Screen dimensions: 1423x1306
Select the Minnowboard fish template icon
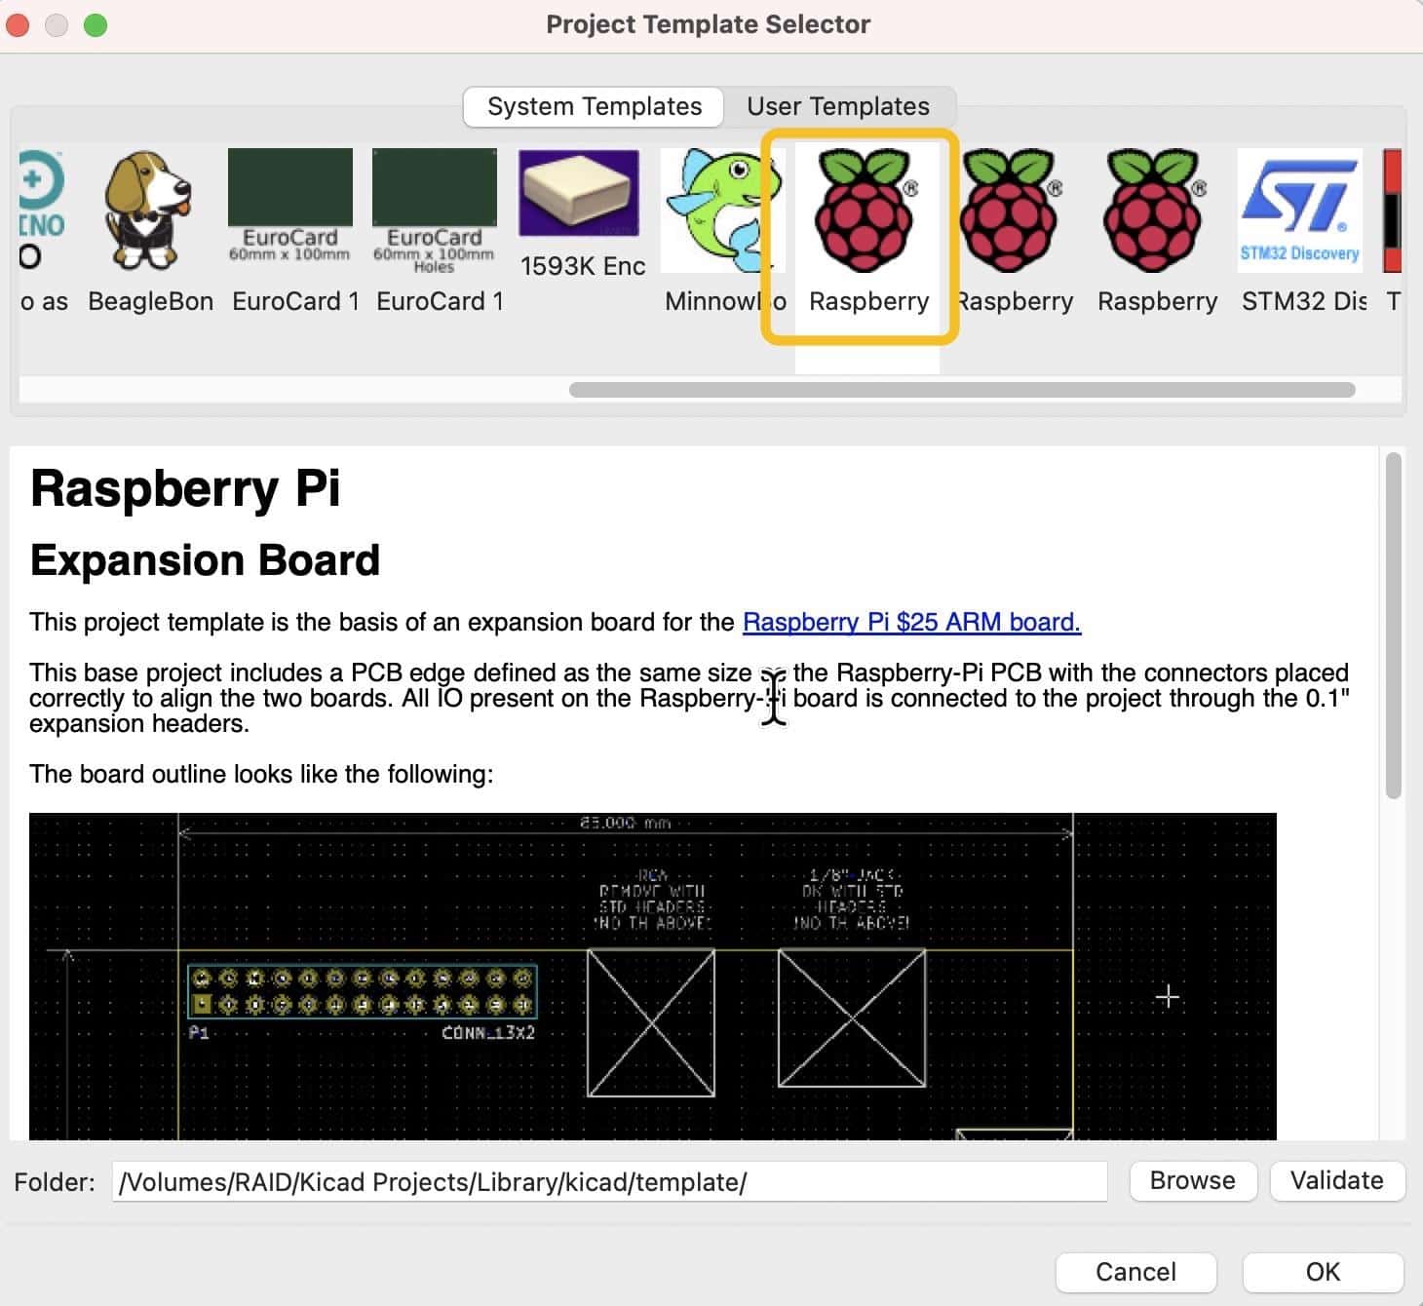[x=721, y=211]
